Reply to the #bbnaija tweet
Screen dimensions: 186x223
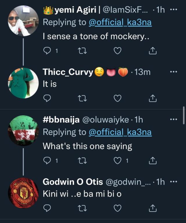pos(47,160)
